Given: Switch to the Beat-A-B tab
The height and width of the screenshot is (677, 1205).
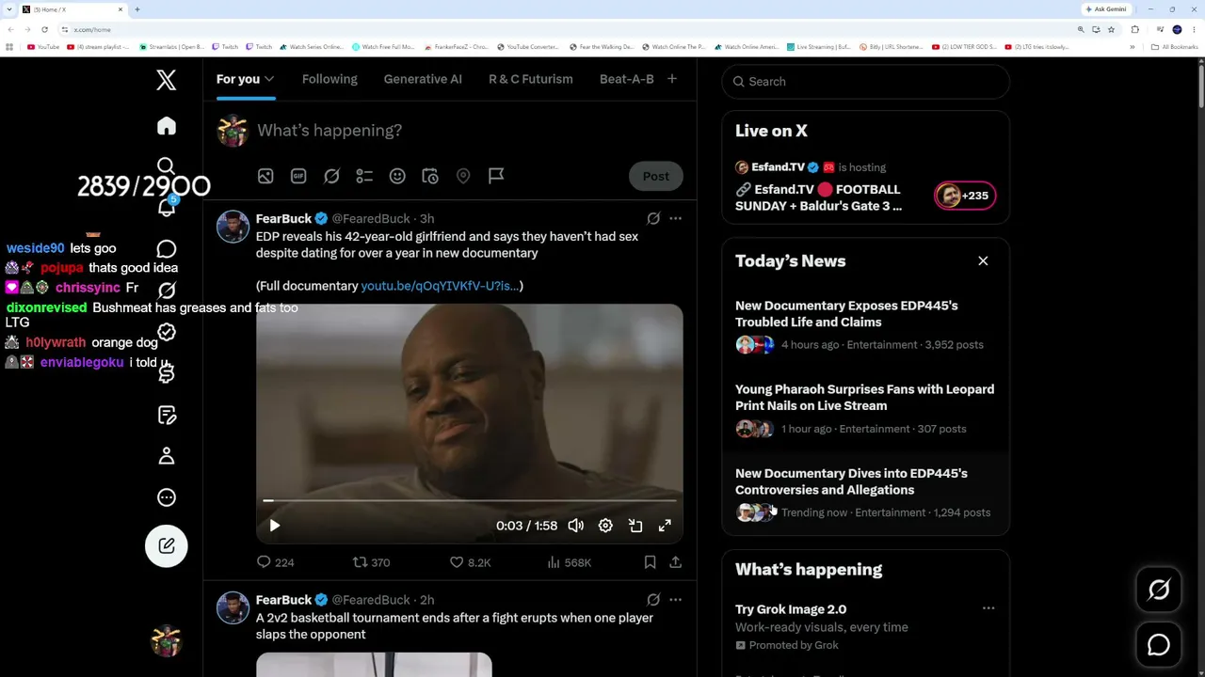Looking at the screenshot, I should 627,79.
